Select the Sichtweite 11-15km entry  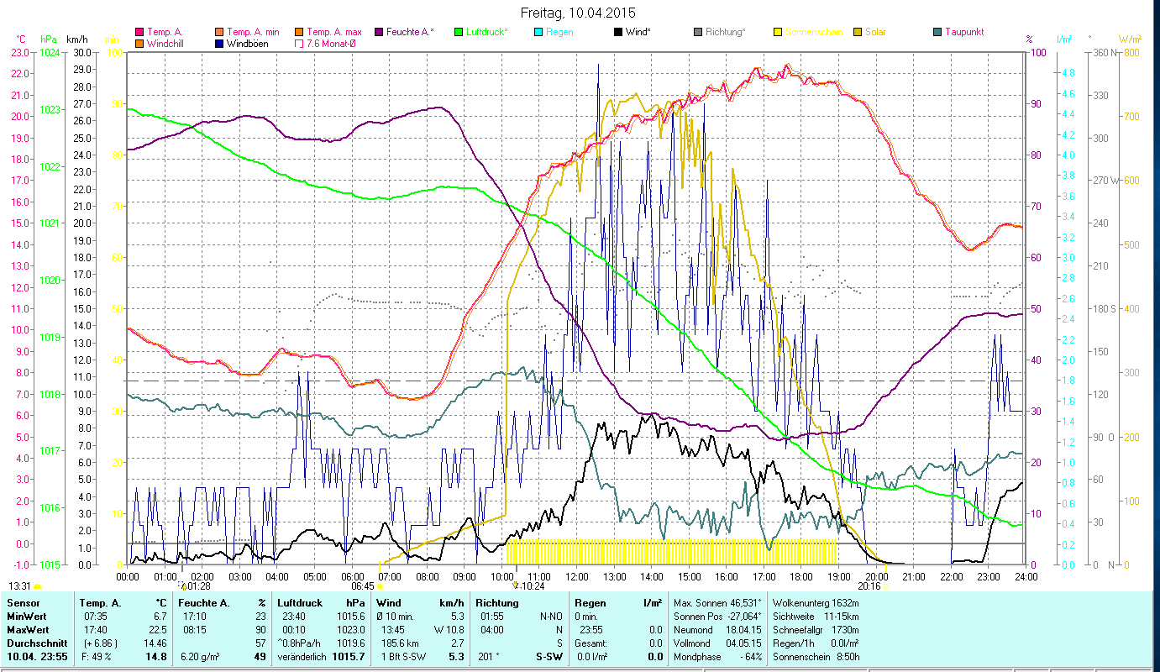click(816, 617)
